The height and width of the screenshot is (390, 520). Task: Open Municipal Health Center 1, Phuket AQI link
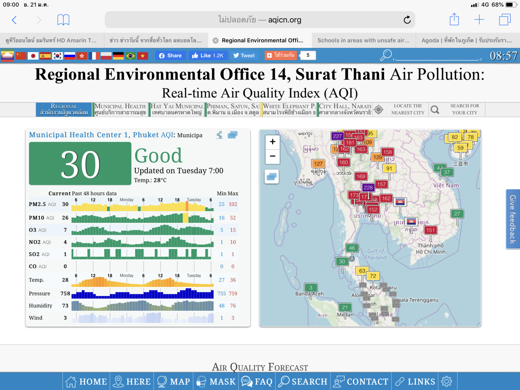tap(101, 135)
